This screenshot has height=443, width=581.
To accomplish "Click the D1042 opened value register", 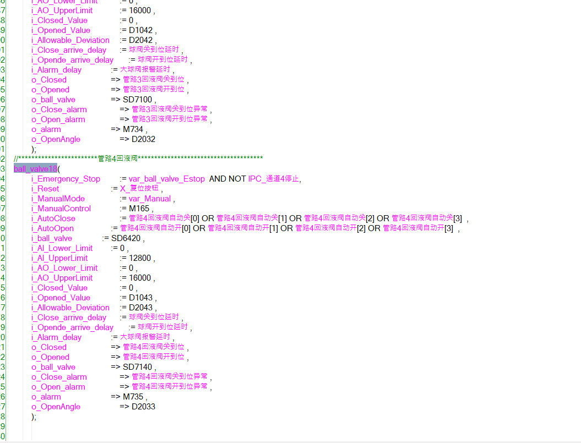I will pyautogui.click(x=140, y=30).
